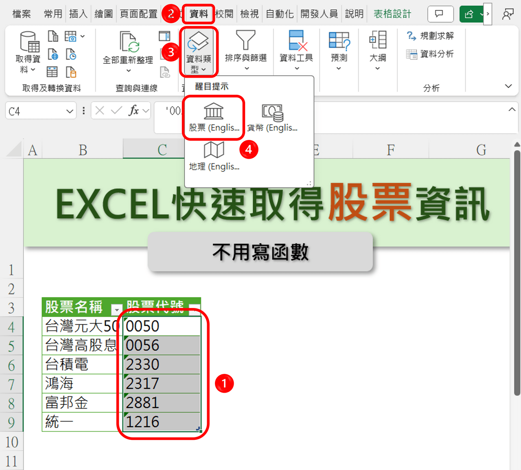Select the 股票 (English) stocks data type
The height and width of the screenshot is (470, 521).
214,117
